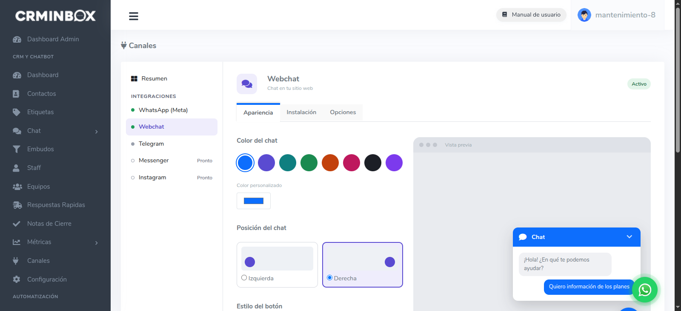Switch to the Instalación tab

click(301, 112)
